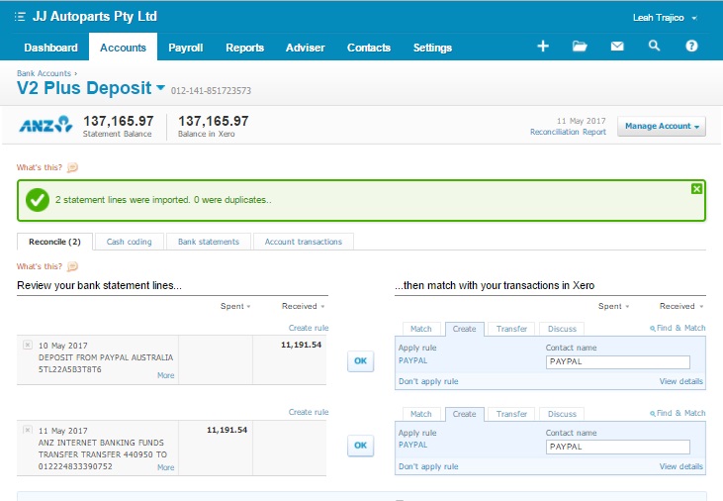Open the organisation menu list icon
This screenshot has height=501, width=723.
pyautogui.click(x=20, y=17)
